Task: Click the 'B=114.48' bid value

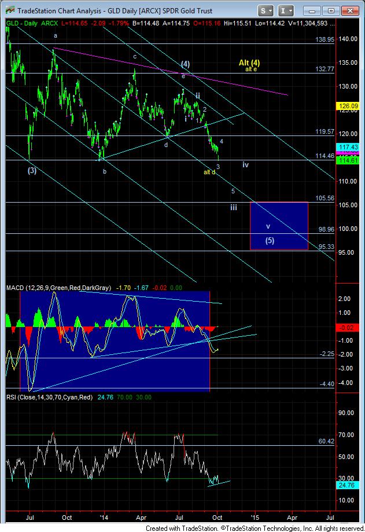Action: (146, 23)
